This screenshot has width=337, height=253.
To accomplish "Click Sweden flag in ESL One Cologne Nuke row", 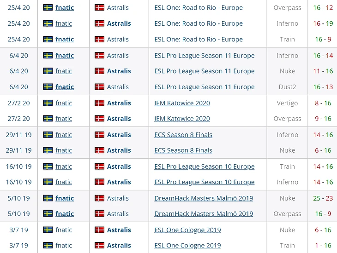I will (48, 230).
